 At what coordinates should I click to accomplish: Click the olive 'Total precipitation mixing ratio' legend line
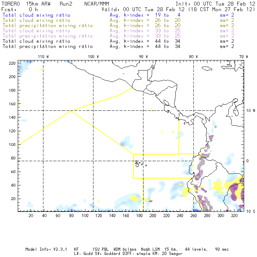(x=48, y=26)
